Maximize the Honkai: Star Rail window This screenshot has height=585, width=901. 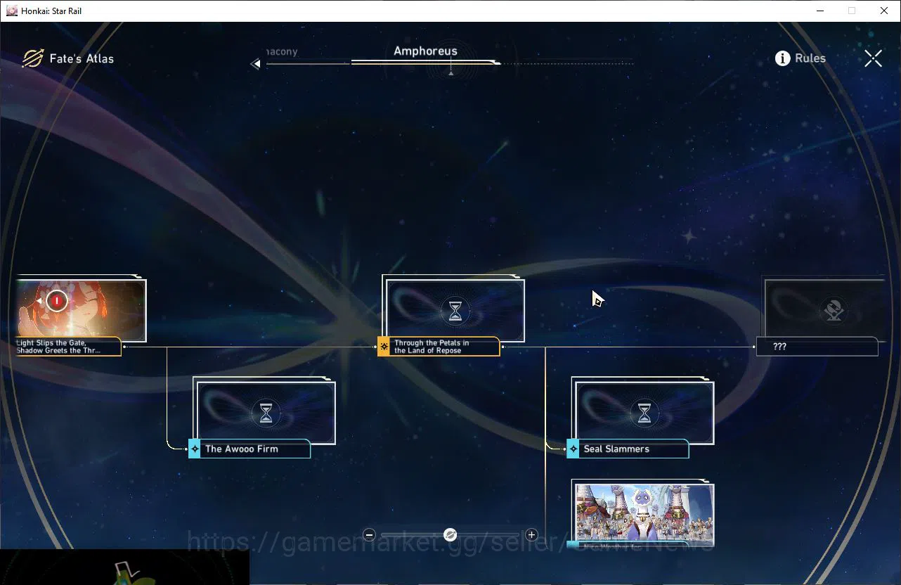point(852,11)
